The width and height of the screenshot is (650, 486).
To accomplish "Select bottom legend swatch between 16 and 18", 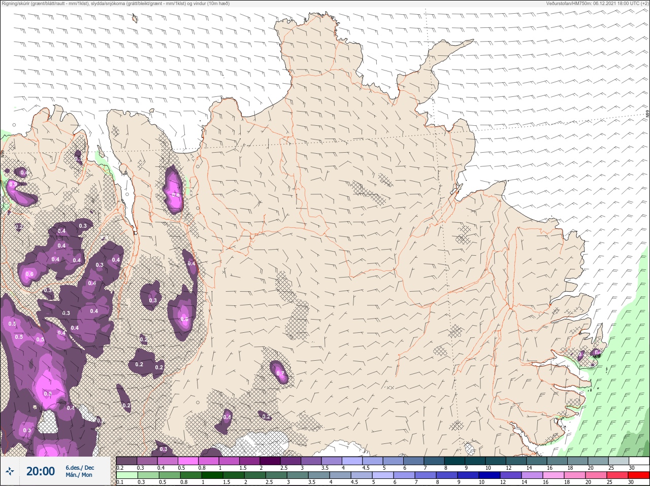I will point(555,476).
